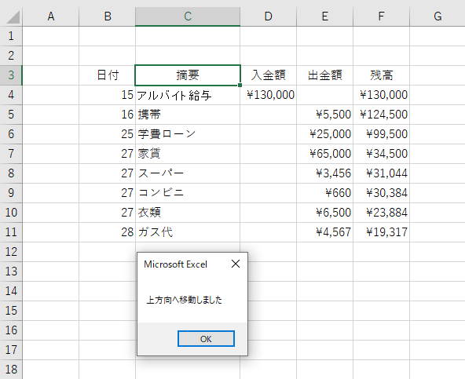Image resolution: width=465 pixels, height=379 pixels.
Task: Select column F header
Action: pyautogui.click(x=382, y=16)
